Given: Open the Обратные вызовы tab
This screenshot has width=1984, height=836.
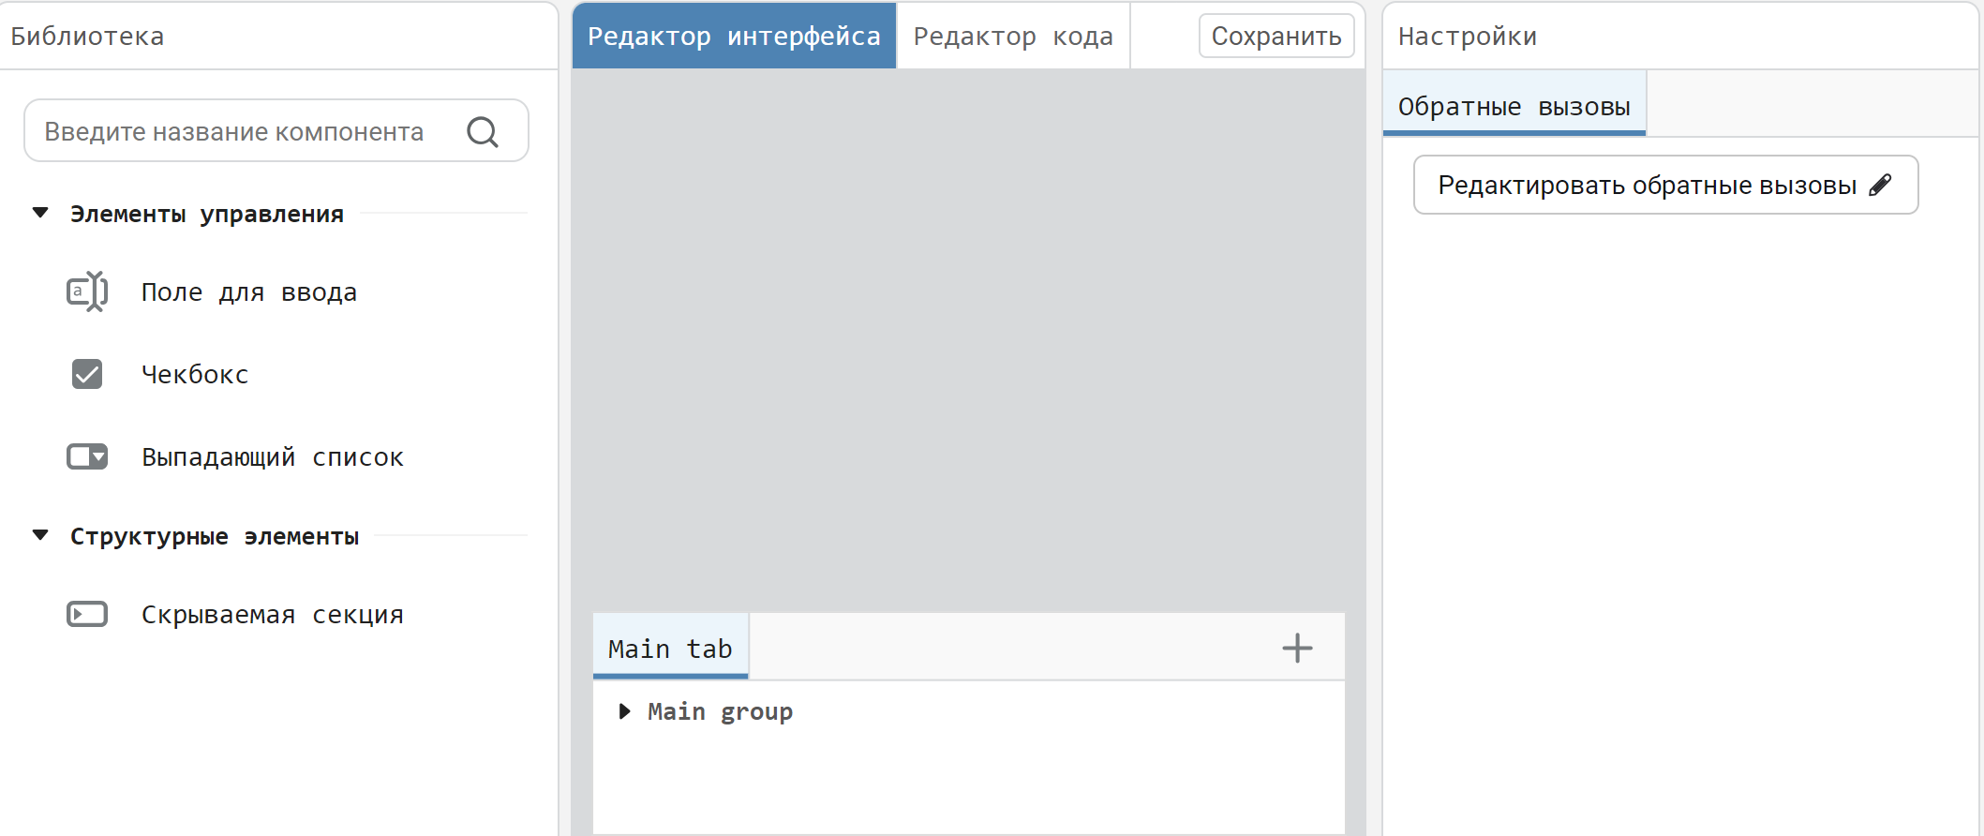Looking at the screenshot, I should click(x=1514, y=106).
